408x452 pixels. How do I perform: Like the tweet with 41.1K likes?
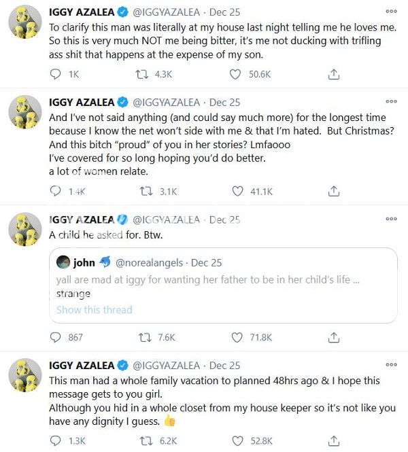[237, 192]
